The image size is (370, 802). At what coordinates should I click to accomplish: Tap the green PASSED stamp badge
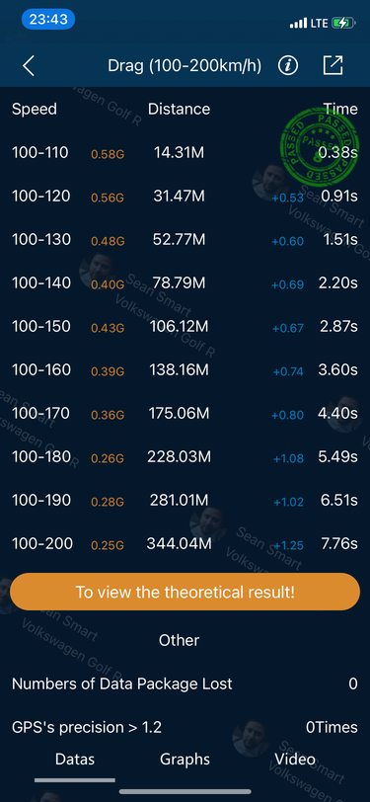pos(318,148)
